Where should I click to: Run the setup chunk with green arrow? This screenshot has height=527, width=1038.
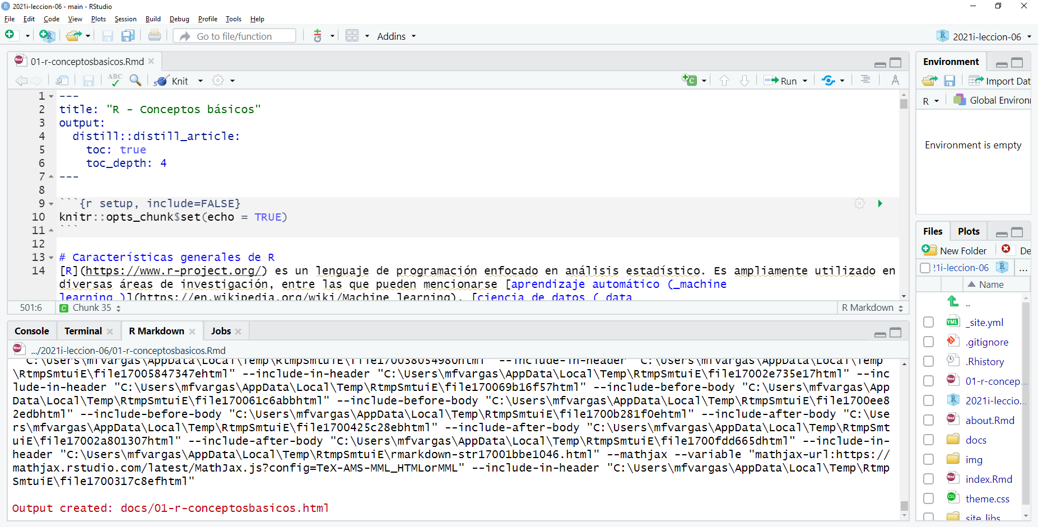880,203
